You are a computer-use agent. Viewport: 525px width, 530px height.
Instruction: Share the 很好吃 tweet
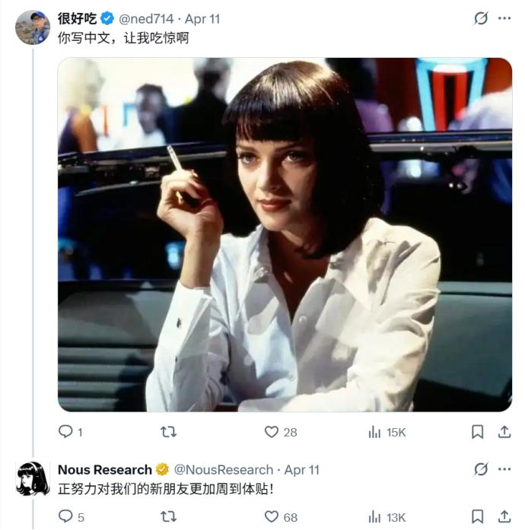[504, 432]
